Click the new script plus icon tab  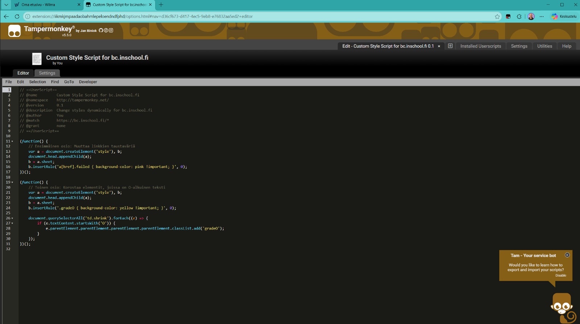450,46
